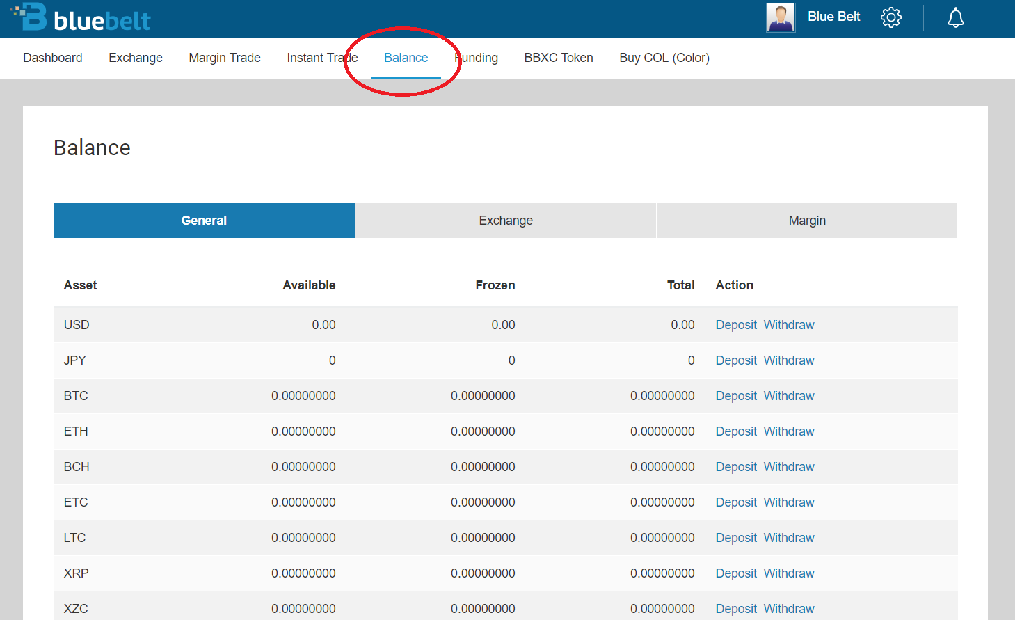The height and width of the screenshot is (620, 1015).
Task: Open the Exchange navigation item
Action: click(136, 58)
